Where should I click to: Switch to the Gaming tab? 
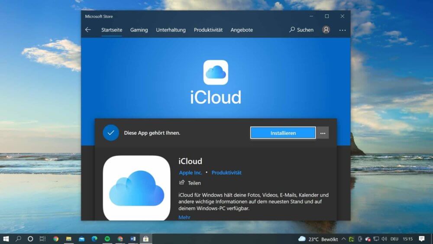pos(139,30)
